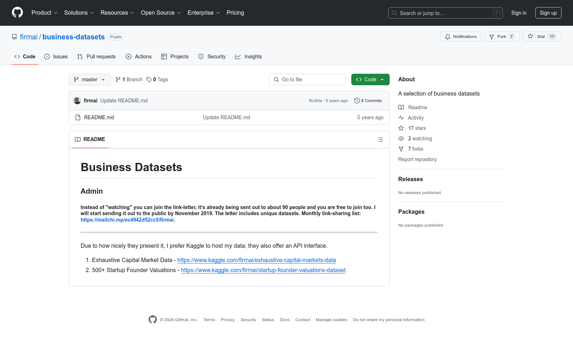Click the Notifications bell button
The image size is (573, 358).
tap(461, 37)
